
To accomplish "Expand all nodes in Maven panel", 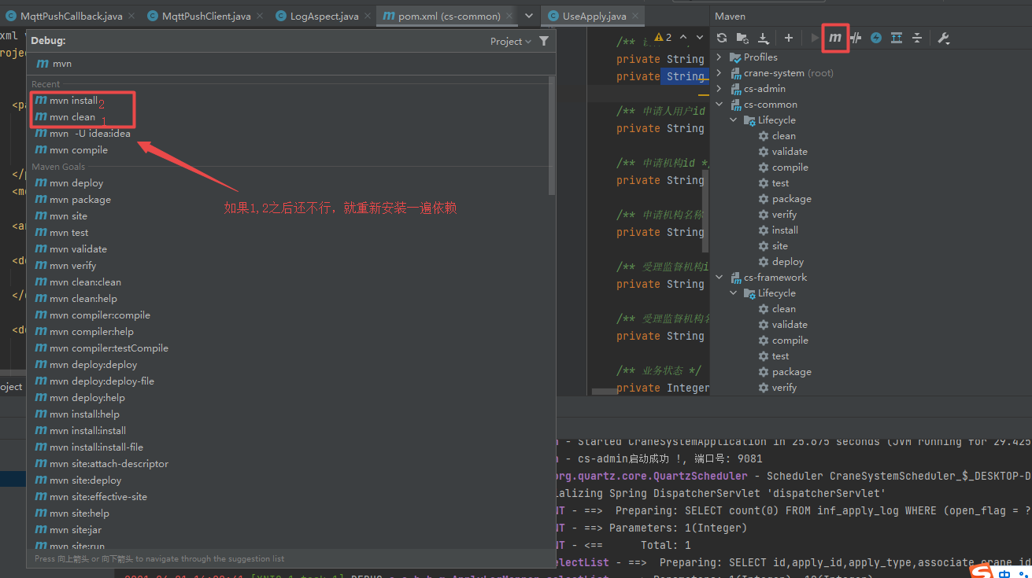I will pyautogui.click(x=896, y=37).
